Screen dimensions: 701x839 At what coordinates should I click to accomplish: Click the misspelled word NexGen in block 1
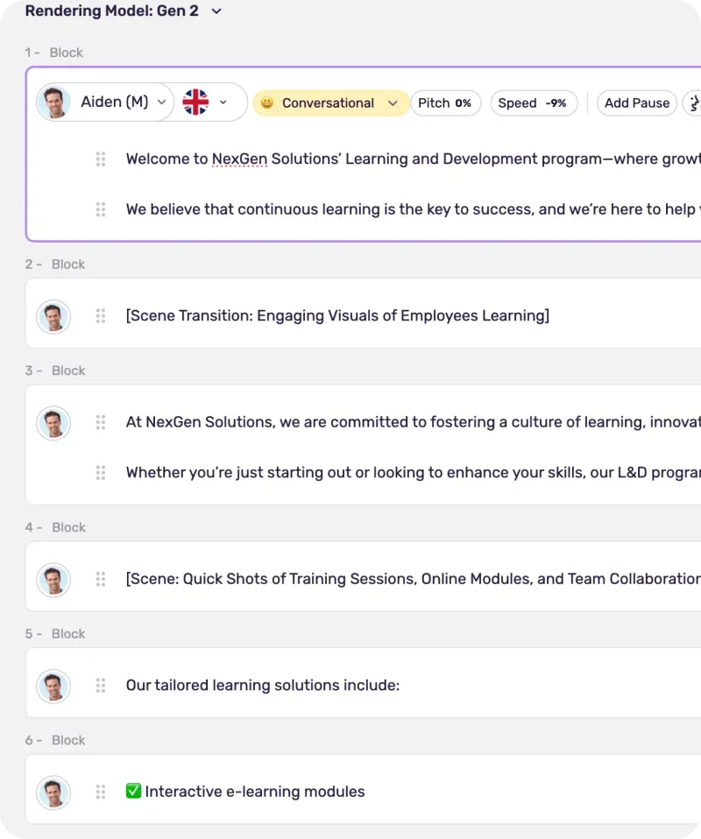point(239,159)
